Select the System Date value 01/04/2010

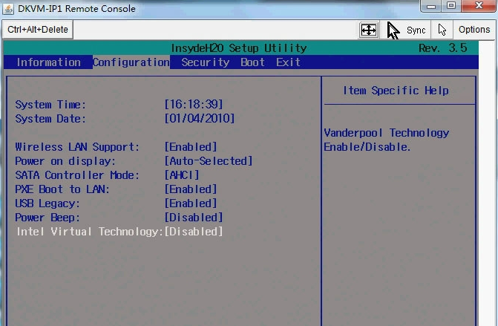point(200,119)
